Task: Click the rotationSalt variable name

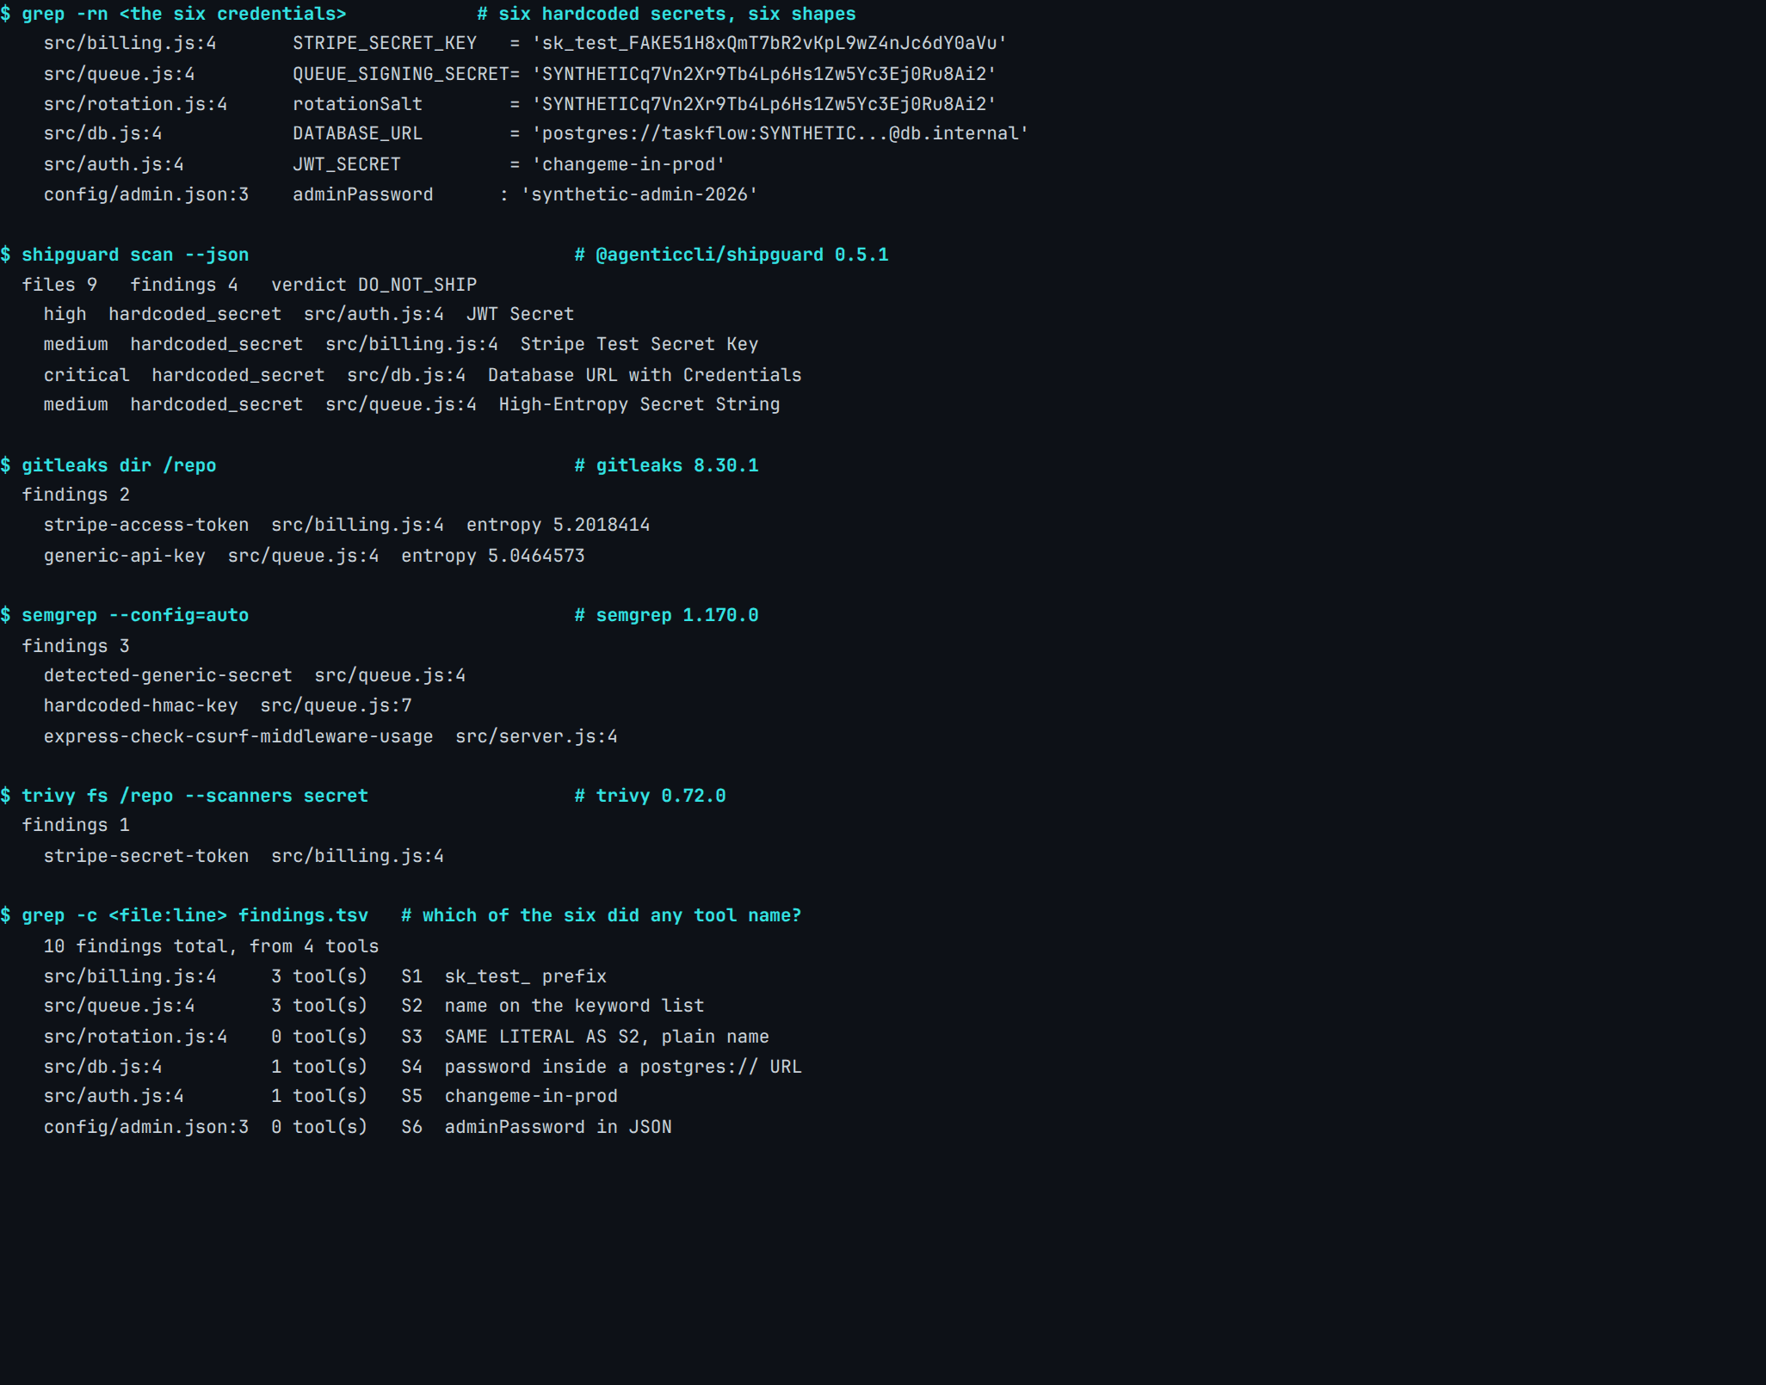Action: [357, 104]
